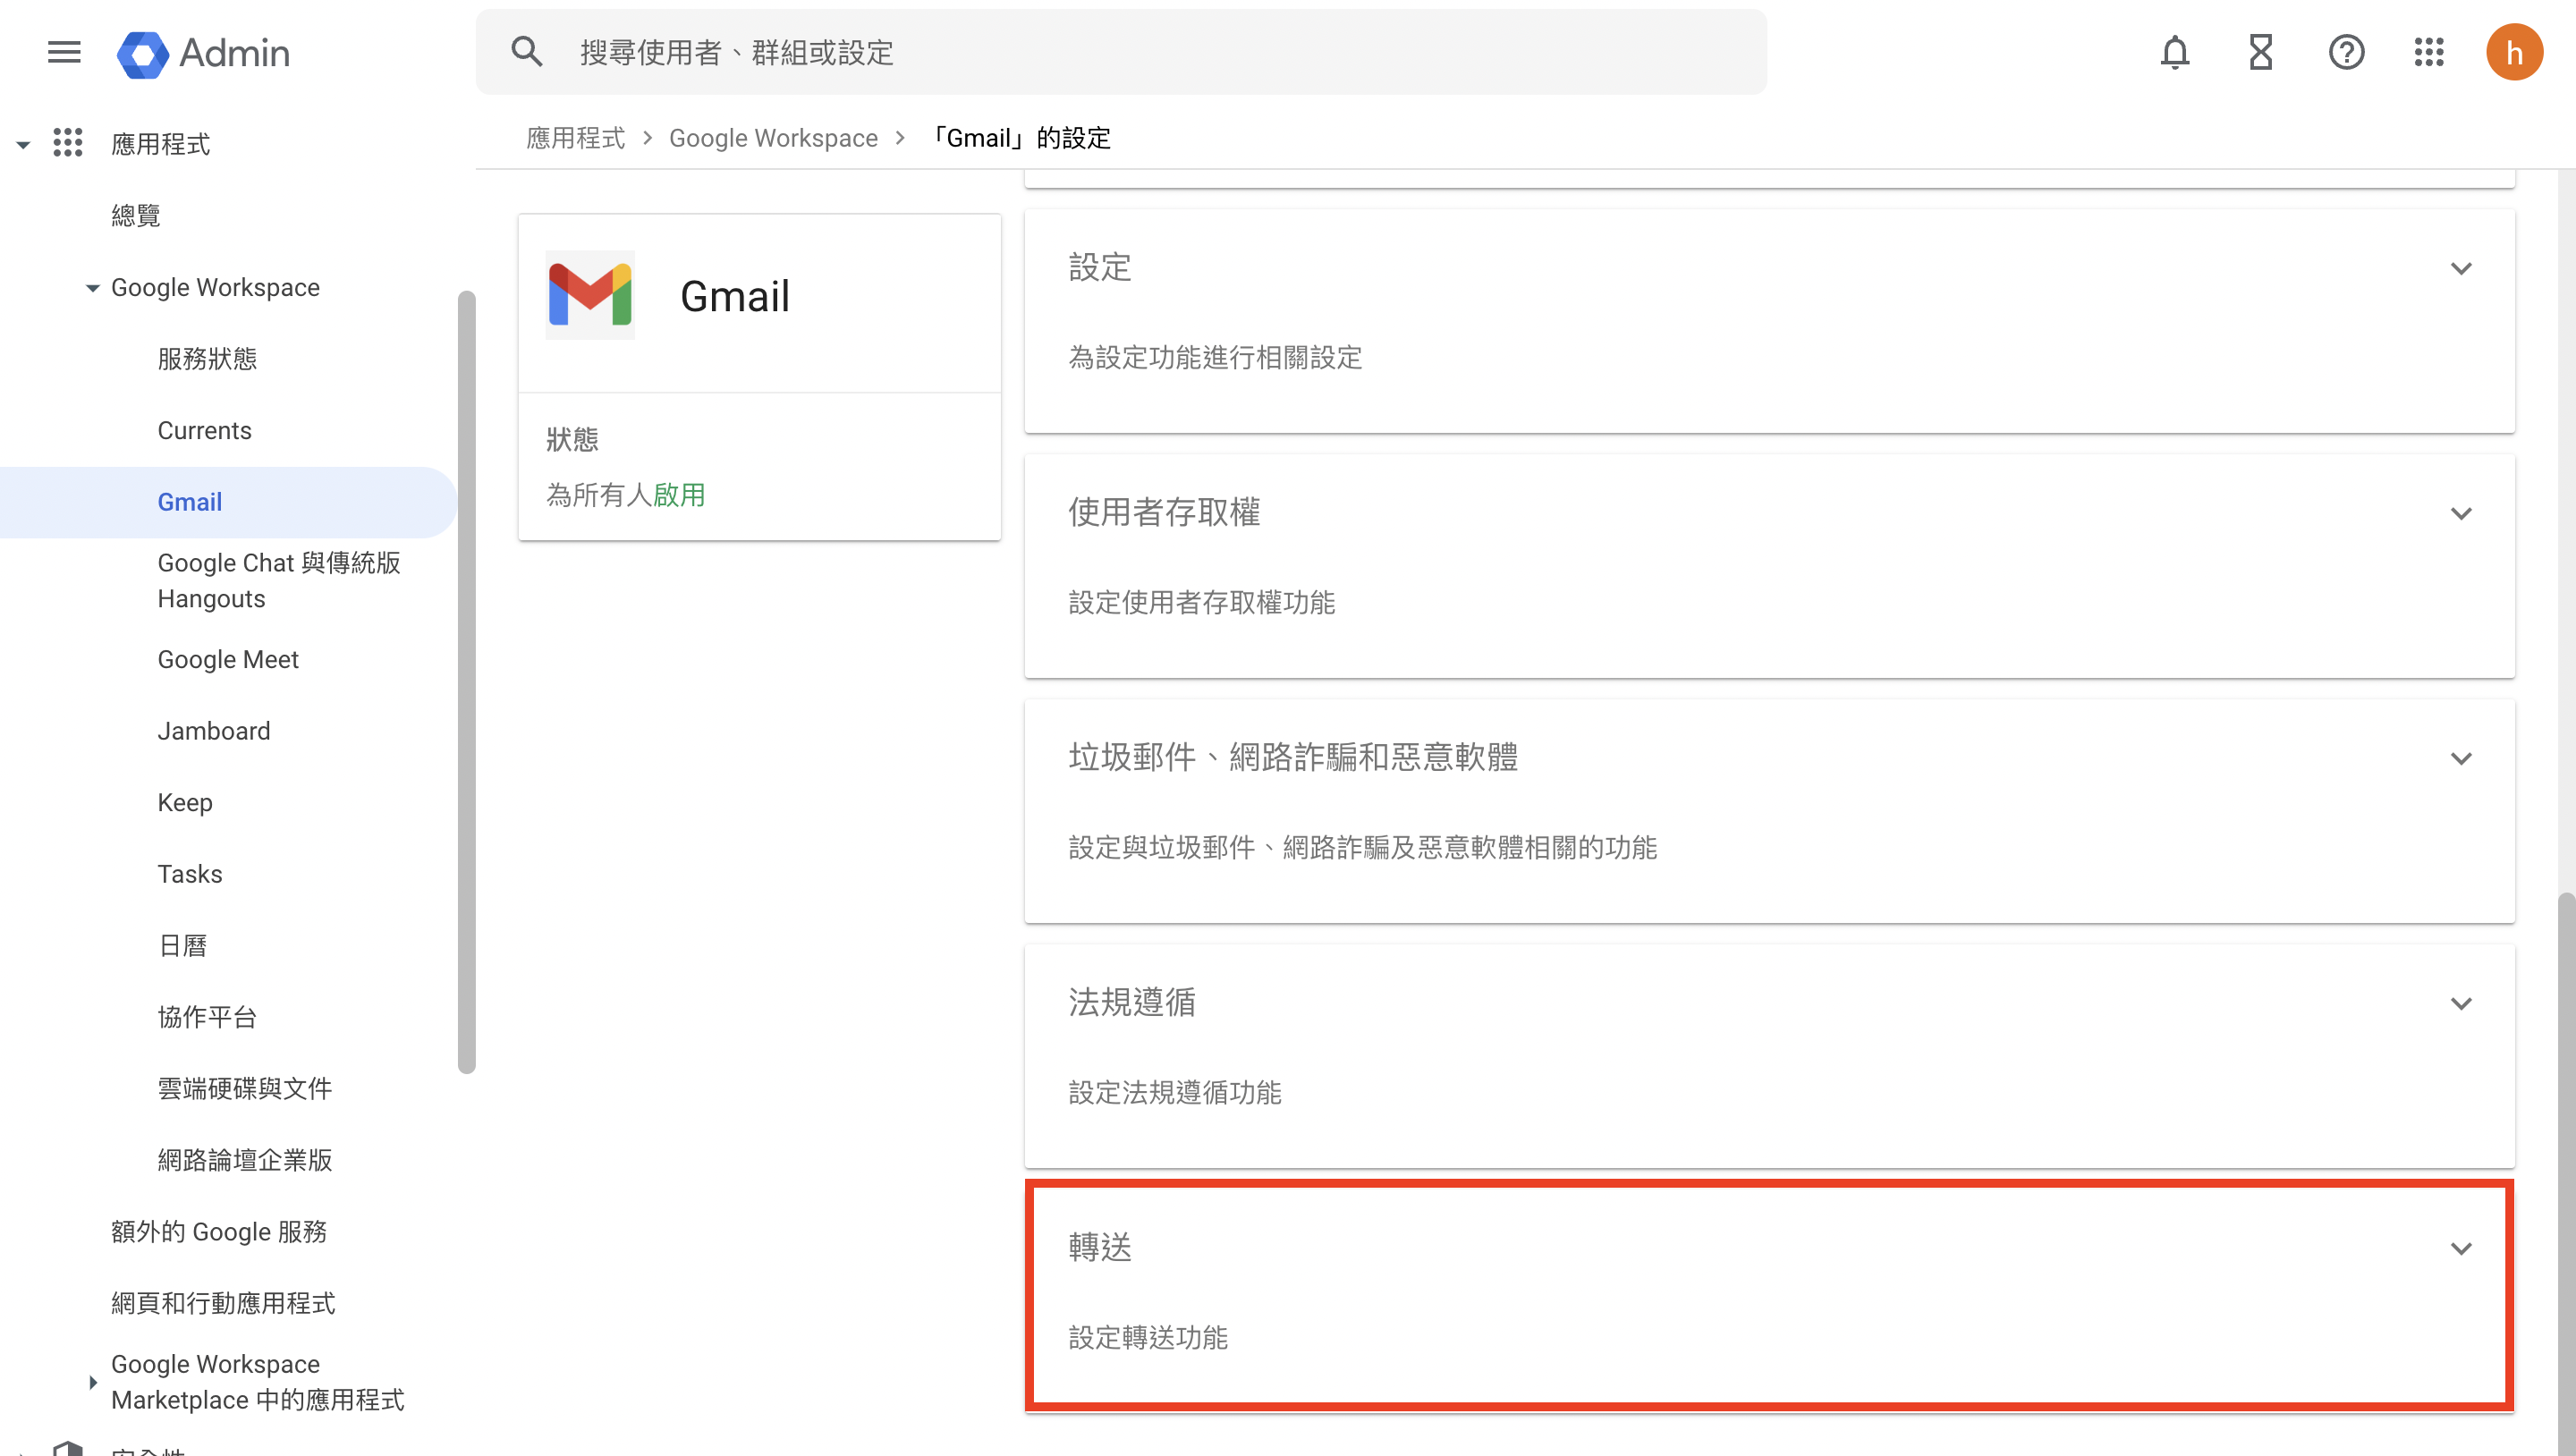Click 應用程式 in the breadcrumb
Screen dimensions: 2576x1456
coord(575,138)
